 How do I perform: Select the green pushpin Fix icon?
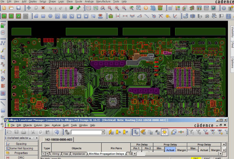[78, 8]
